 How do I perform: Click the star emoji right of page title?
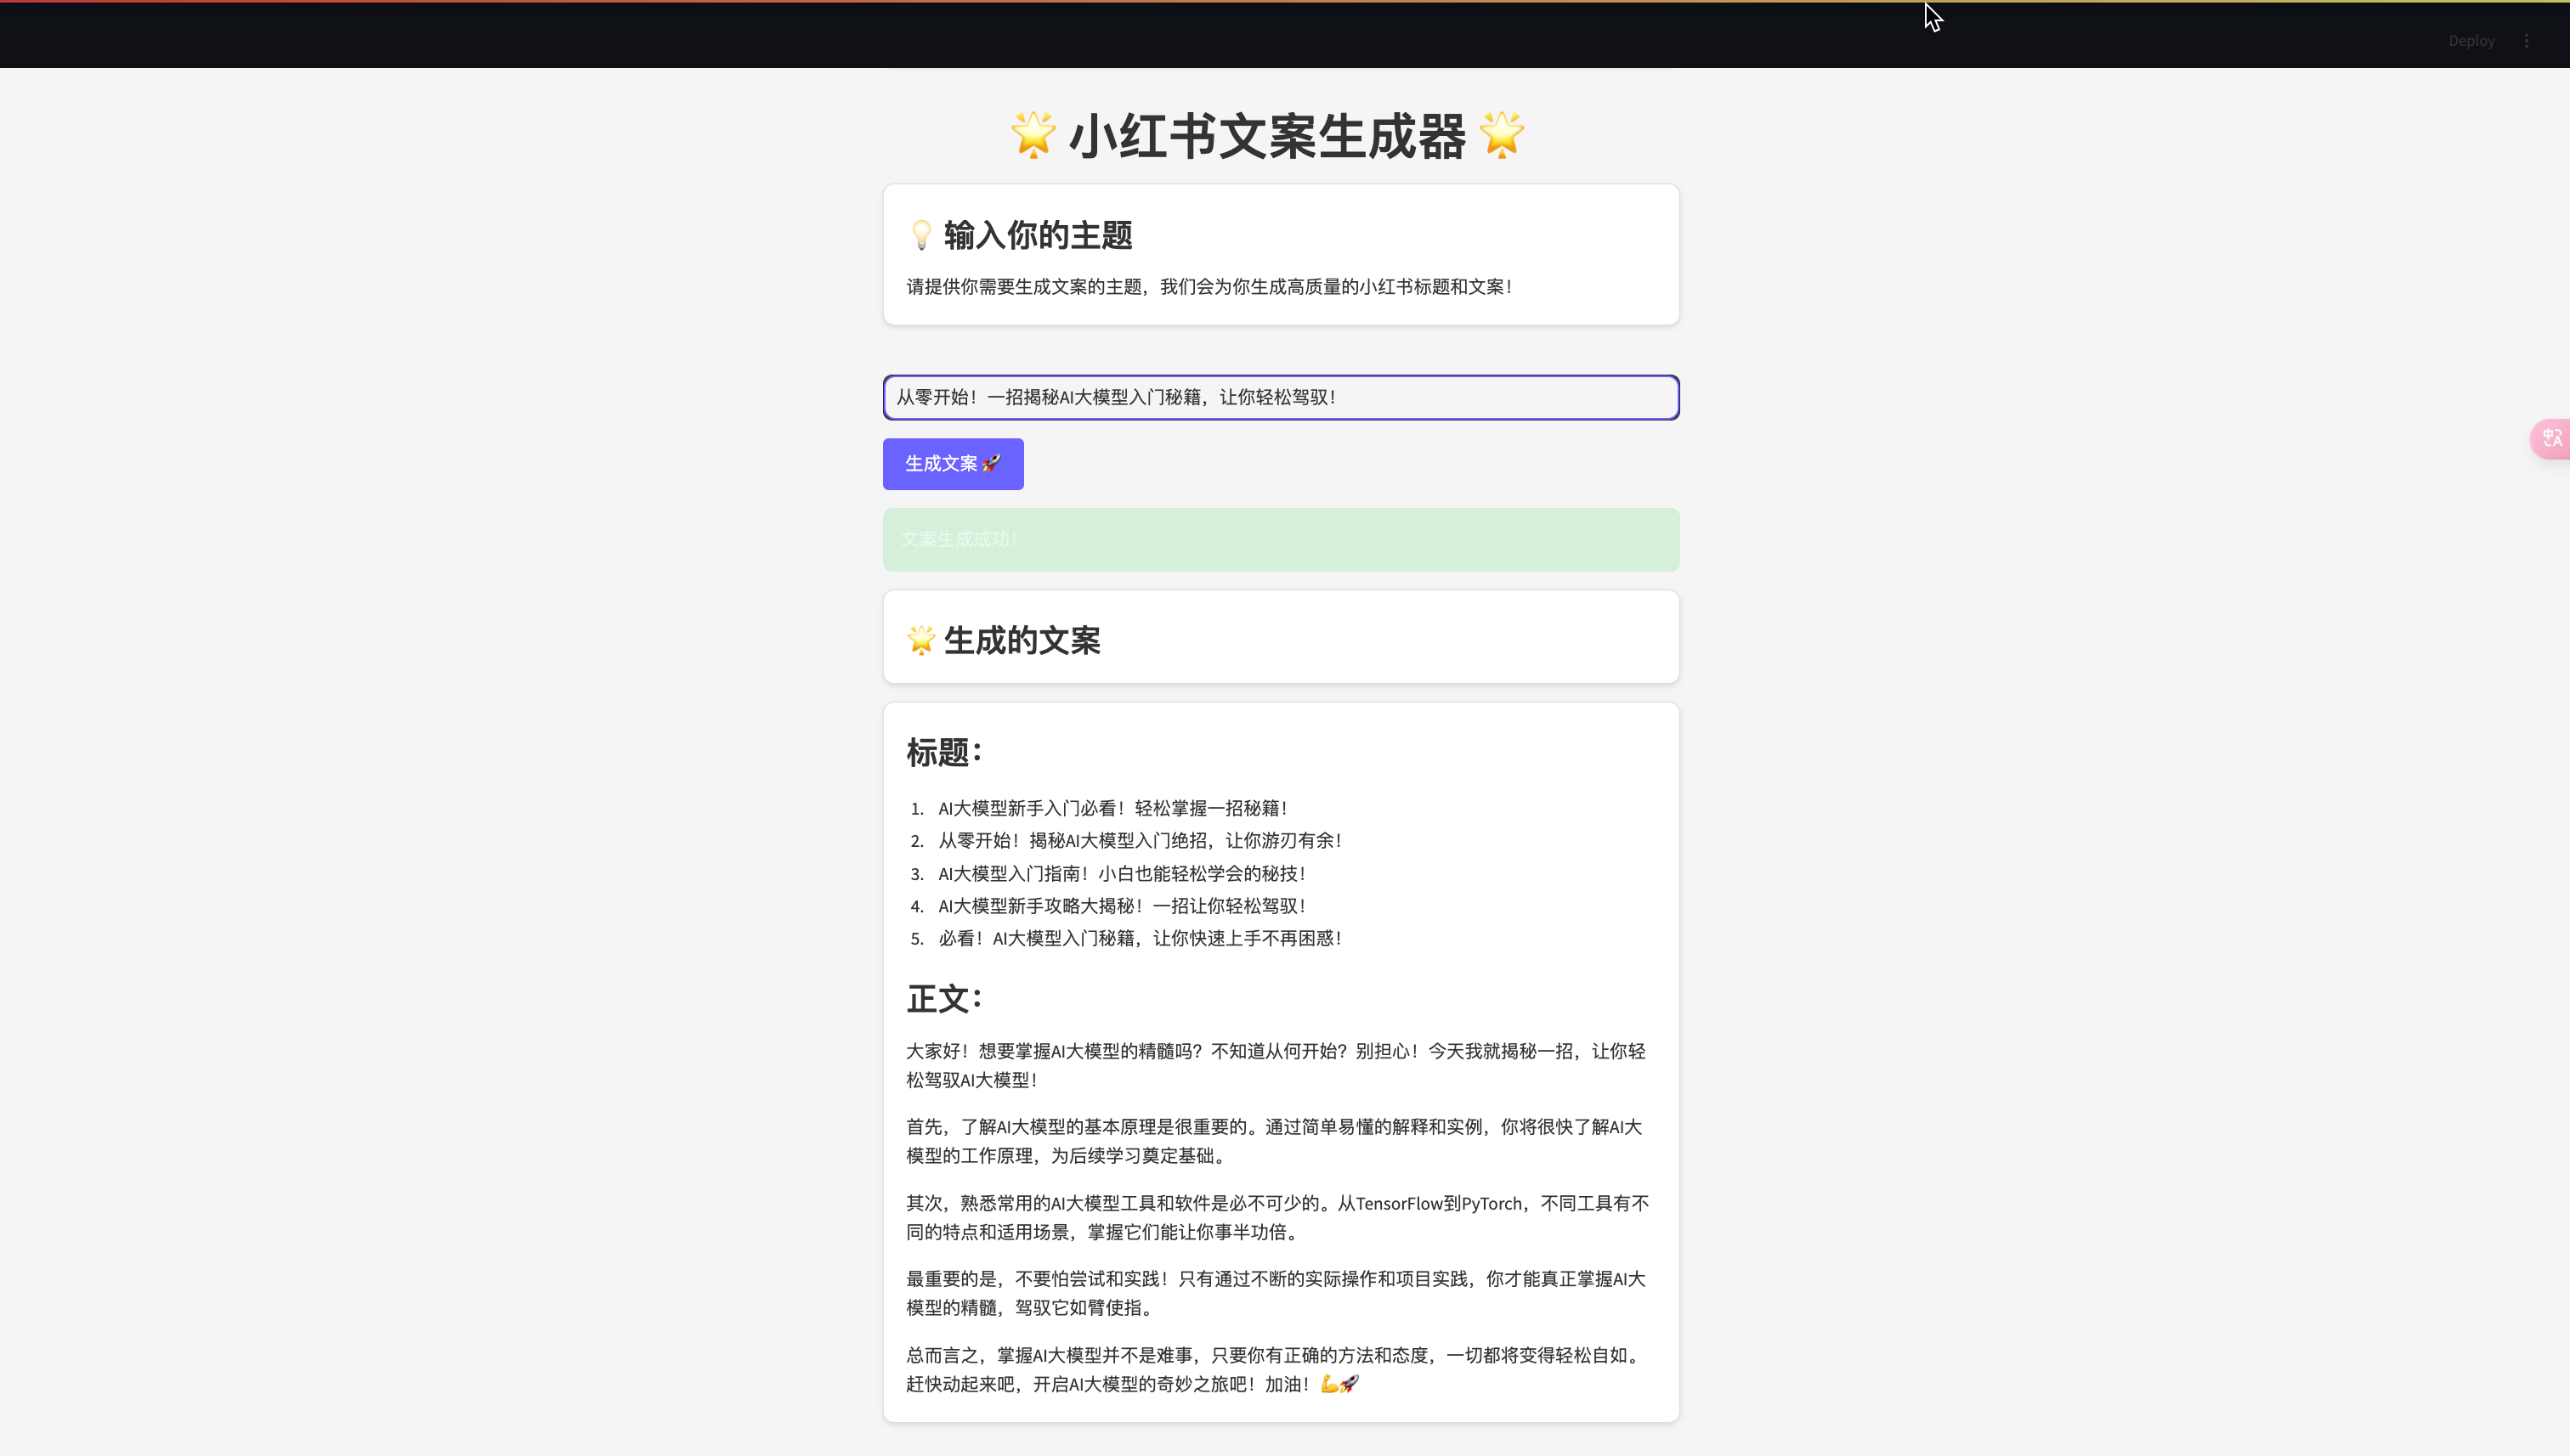[1502, 135]
